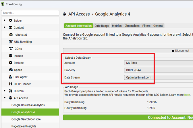Open the Property dropdown showing DBRT - GA4
Image resolution: width=193 pixels, height=128 pixels.
159,70
